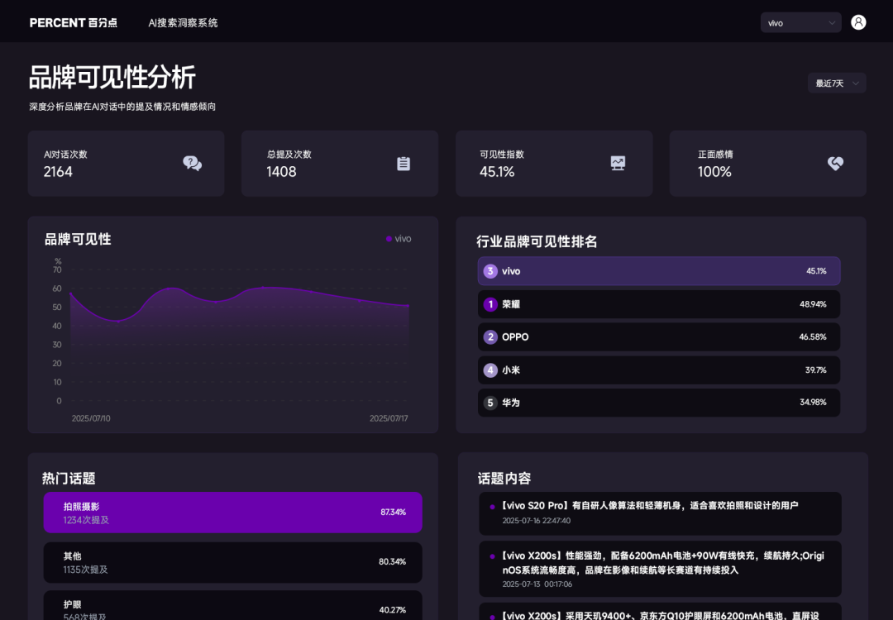Open the 最近7天 time range dropdown
The height and width of the screenshot is (620, 893).
coord(836,83)
